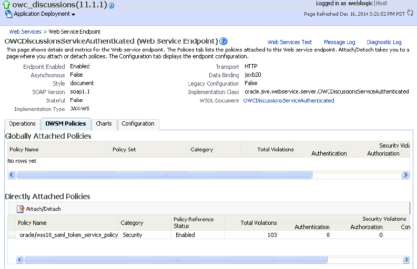The height and width of the screenshot is (269, 417).
Task: Click the Directly Attached Policies horizontal scrollbar thumb
Action: coord(176,260)
